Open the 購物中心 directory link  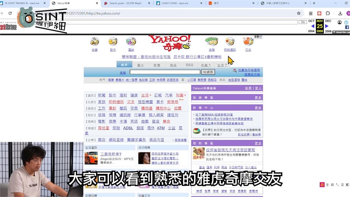[x=163, y=108]
